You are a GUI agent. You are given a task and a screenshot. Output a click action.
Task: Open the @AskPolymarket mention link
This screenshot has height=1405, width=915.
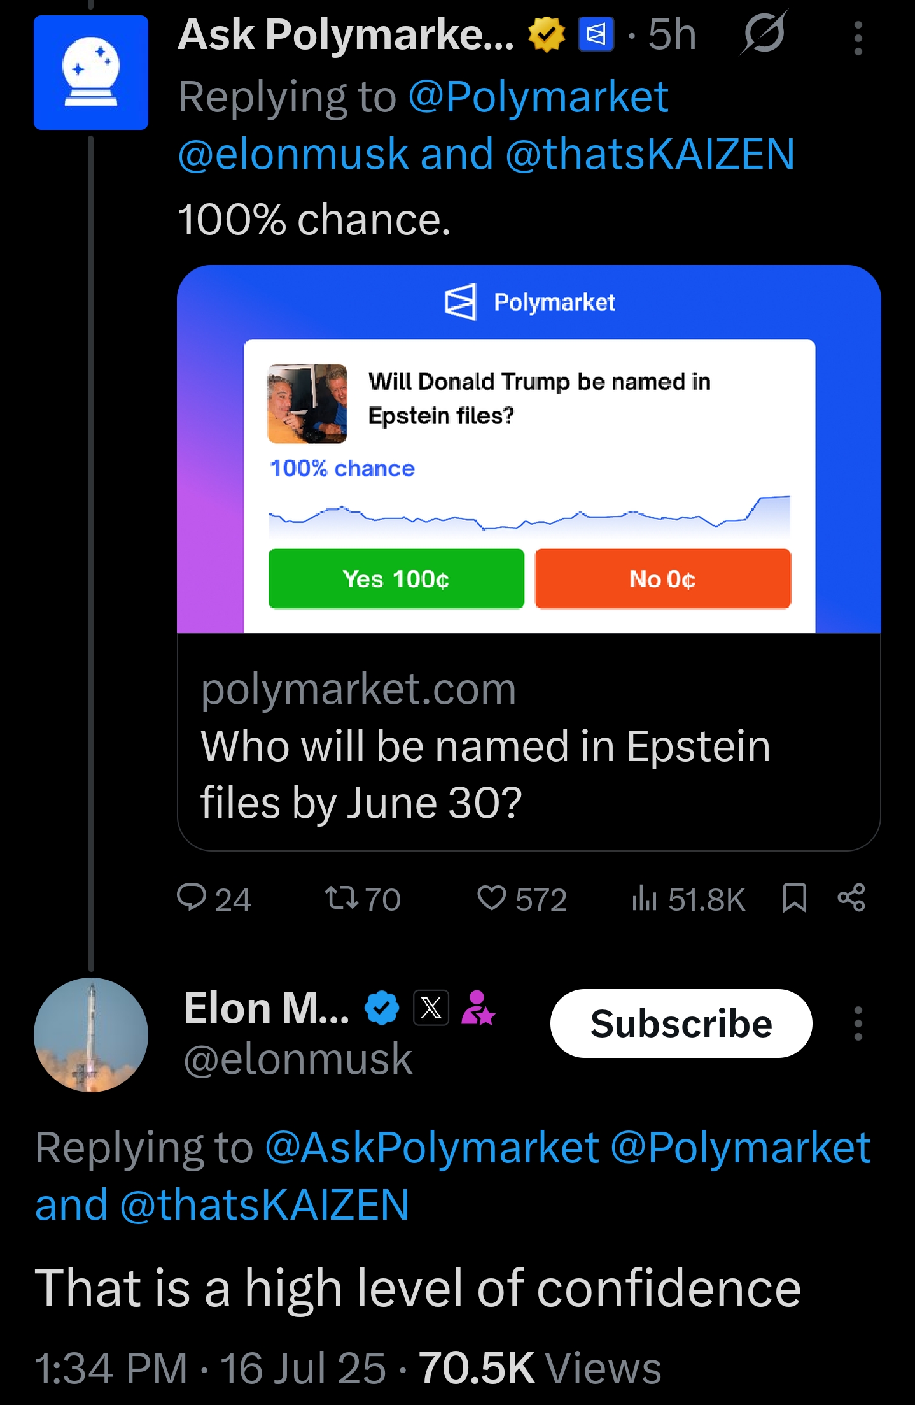click(x=432, y=1148)
